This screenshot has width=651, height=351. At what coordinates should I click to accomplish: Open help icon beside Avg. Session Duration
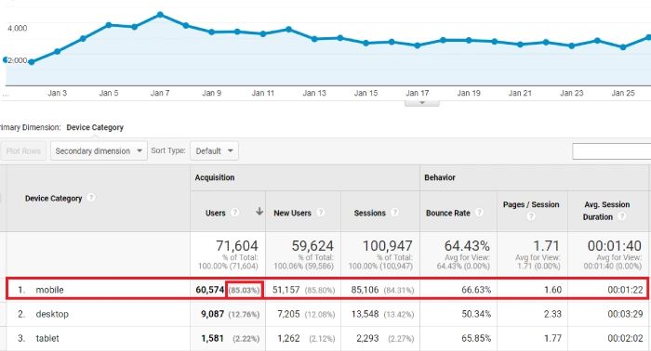[x=621, y=216]
